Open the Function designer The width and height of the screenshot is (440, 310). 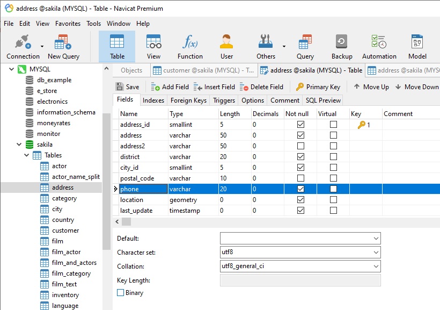pos(190,46)
